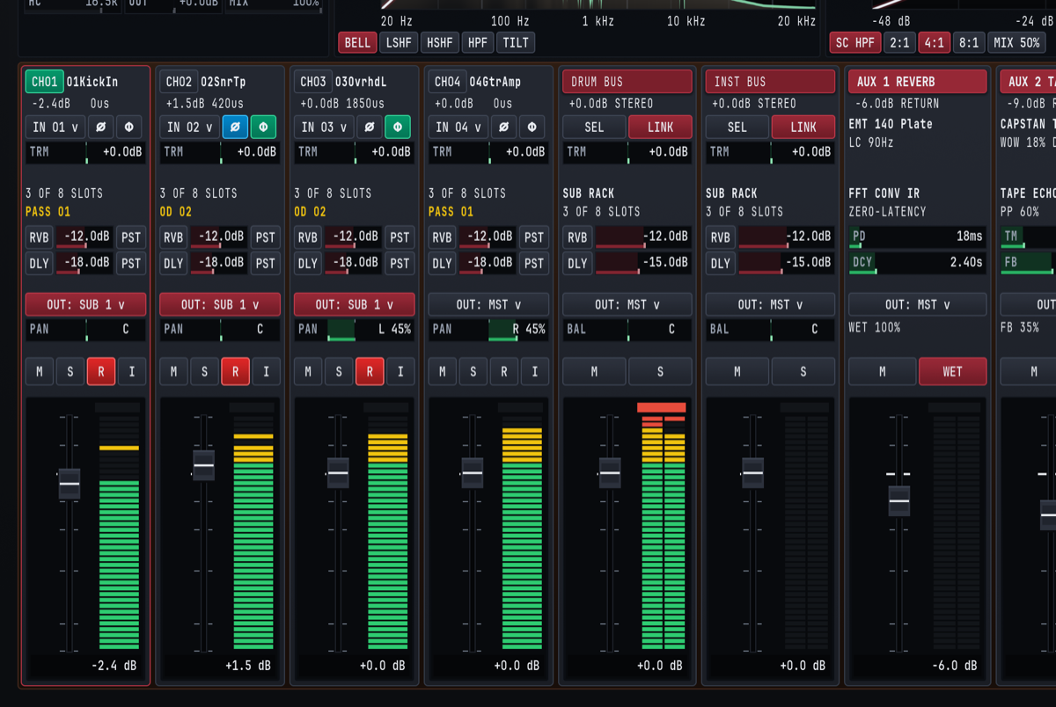Click SEL on the DRUM BUS
The width and height of the screenshot is (1056, 707).
point(594,127)
